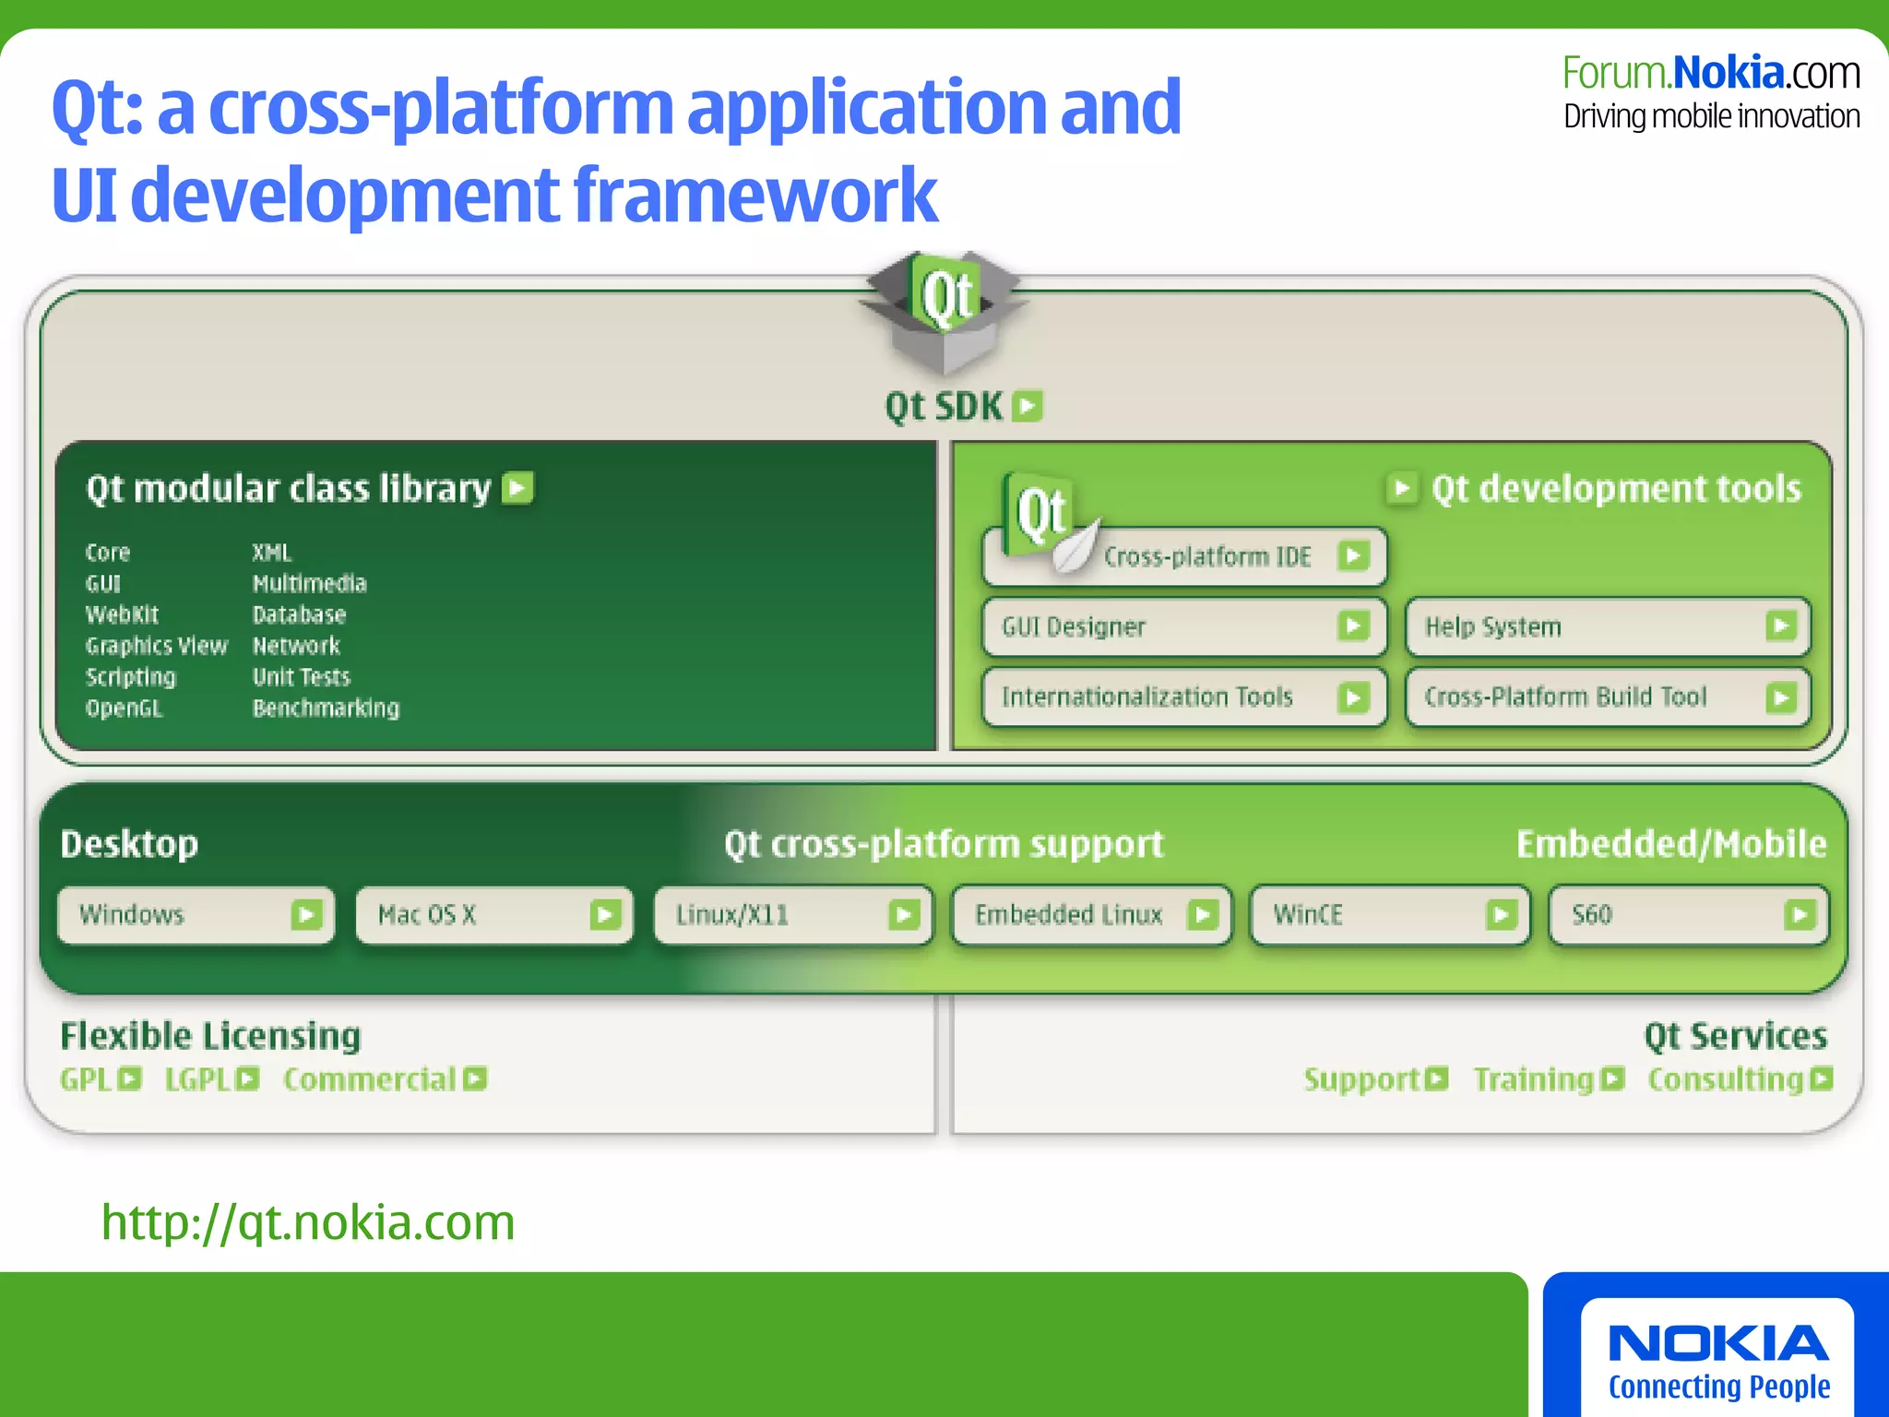Screen dimensions: 1889x1417
Task: Click arrow next to Qt modular class library
Action: pyautogui.click(x=518, y=488)
